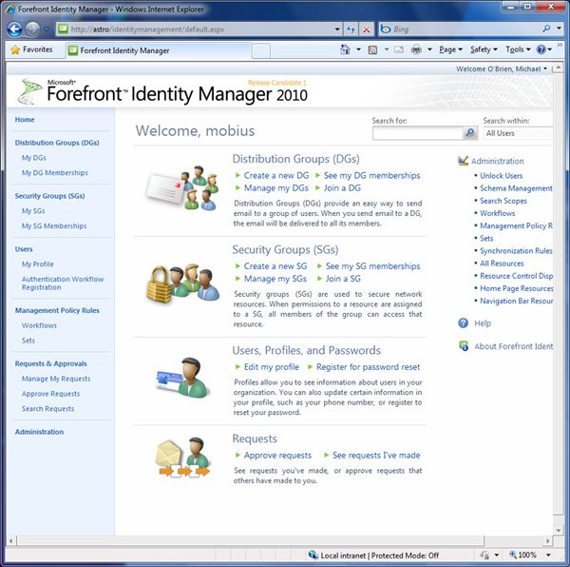Click the Bing search magnifier icon
Image resolution: width=570 pixels, height=567 pixels.
tap(546, 29)
